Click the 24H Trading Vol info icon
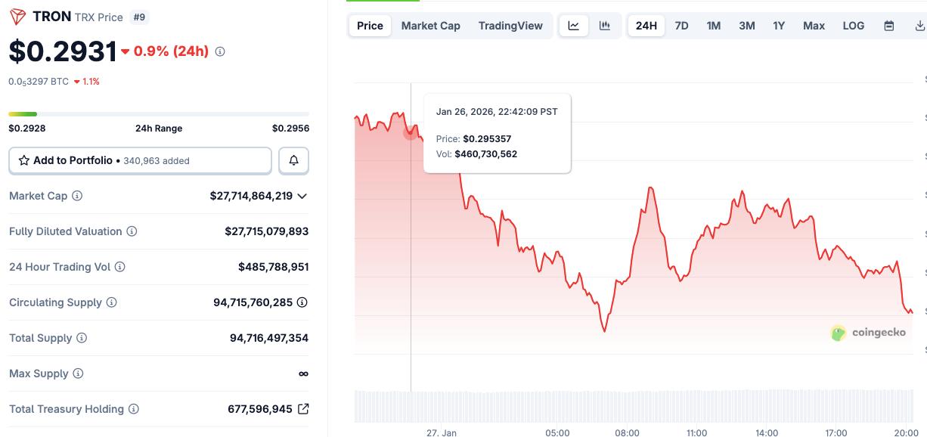927x437 pixels. coord(119,266)
